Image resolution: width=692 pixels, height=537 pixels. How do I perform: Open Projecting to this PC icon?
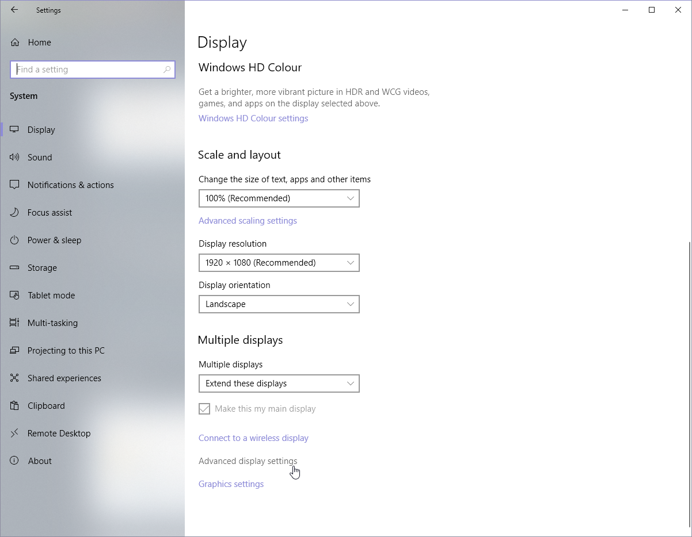pos(15,351)
